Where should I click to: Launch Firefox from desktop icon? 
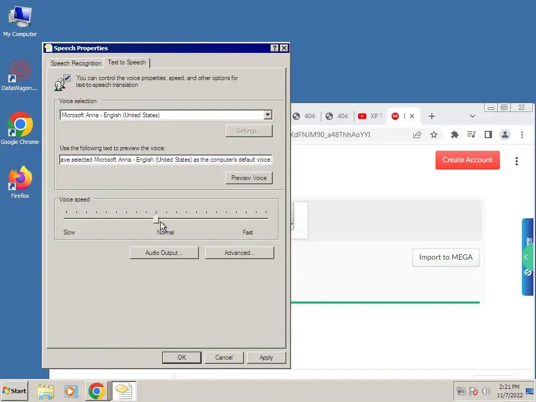(20, 182)
